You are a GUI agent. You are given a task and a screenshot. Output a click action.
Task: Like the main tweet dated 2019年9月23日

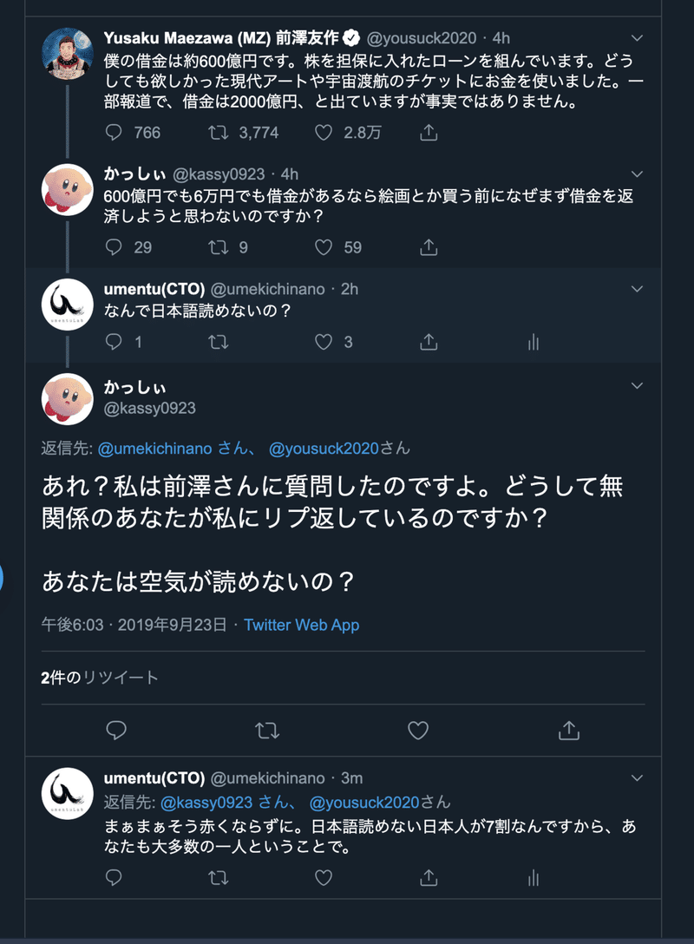coord(418,731)
